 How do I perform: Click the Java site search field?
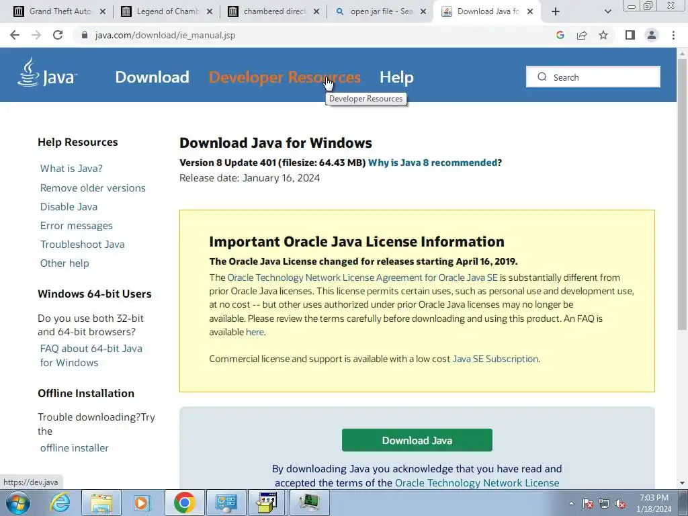click(593, 77)
